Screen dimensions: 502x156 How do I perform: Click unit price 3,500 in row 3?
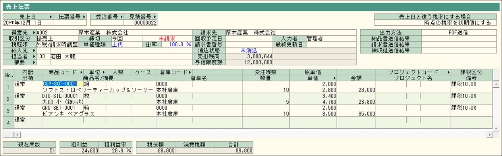click(x=313, y=114)
